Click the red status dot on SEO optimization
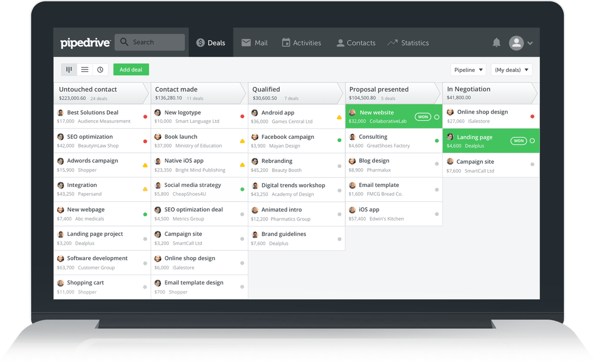Image resolution: width=595 pixels, height=361 pixels. pyautogui.click(x=145, y=141)
